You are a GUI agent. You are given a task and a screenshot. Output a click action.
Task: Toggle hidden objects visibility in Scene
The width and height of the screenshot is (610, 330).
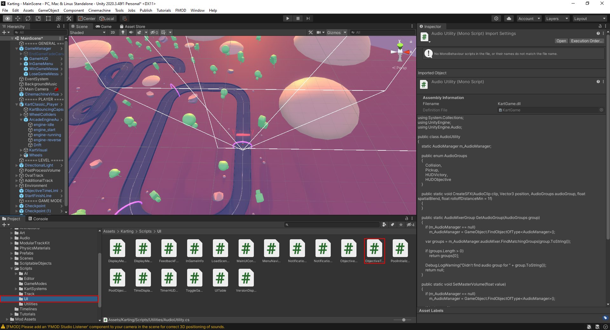coord(154,32)
